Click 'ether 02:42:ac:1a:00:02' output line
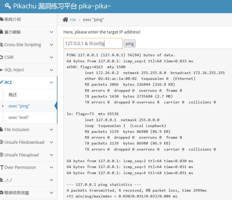 (x=140, y=79)
